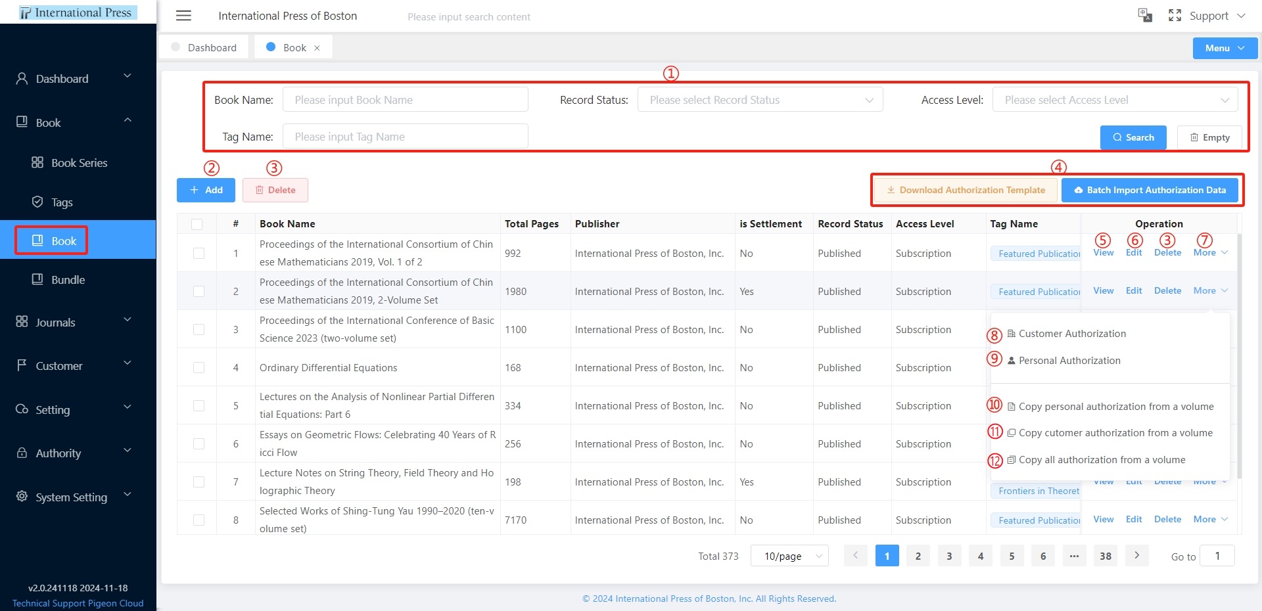Go to next page arrow
The width and height of the screenshot is (1262, 611).
click(x=1136, y=556)
